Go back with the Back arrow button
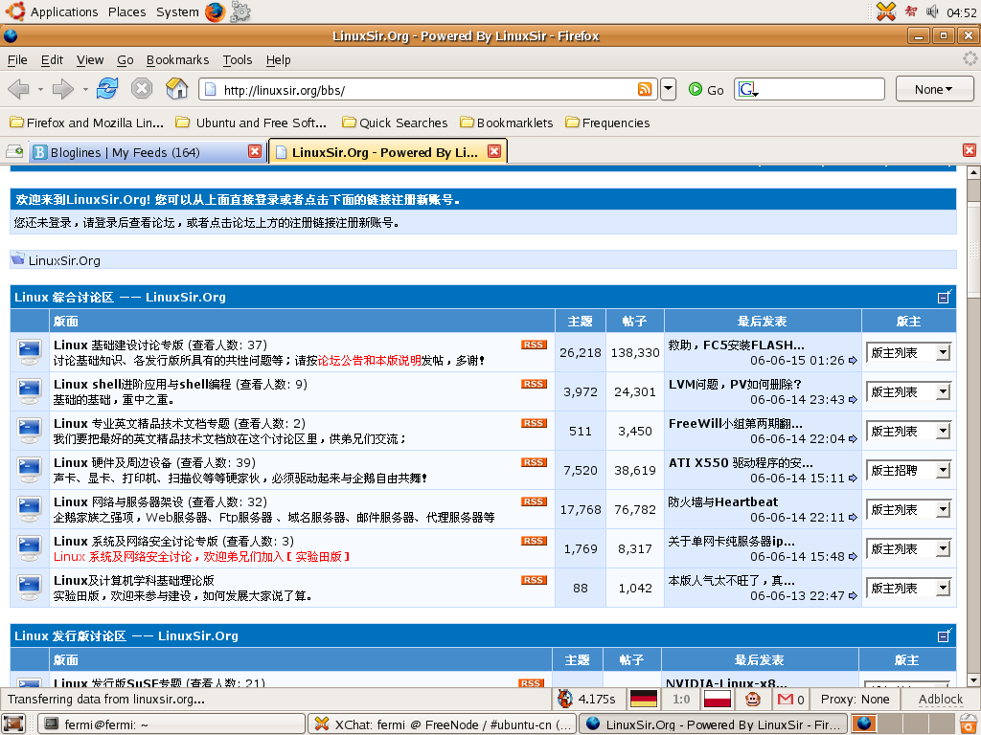 pos(19,89)
